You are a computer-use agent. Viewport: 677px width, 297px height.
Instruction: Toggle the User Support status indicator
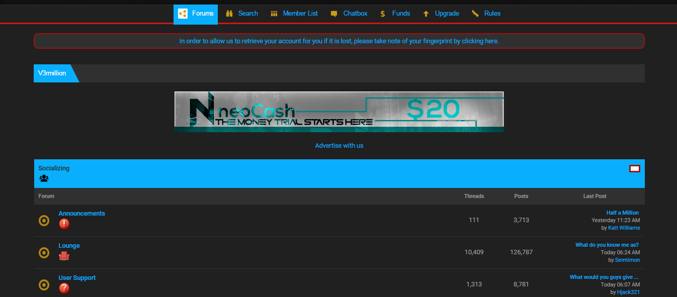[44, 285]
